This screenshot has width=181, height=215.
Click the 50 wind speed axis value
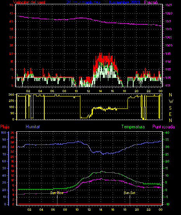pos(11,5)
